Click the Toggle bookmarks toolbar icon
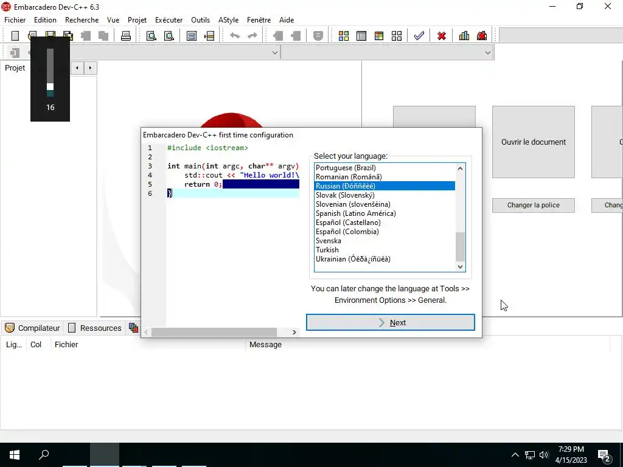623x467 pixels. pos(192,36)
